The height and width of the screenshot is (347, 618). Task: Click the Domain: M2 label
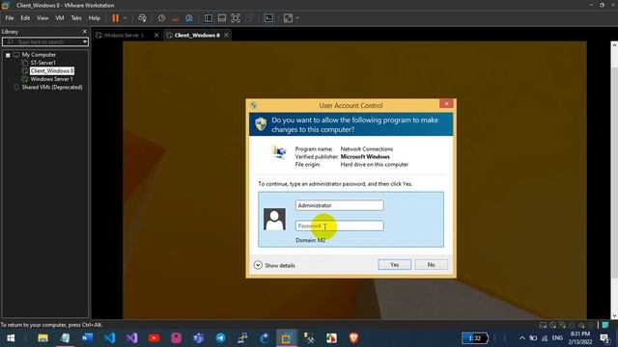click(x=310, y=240)
